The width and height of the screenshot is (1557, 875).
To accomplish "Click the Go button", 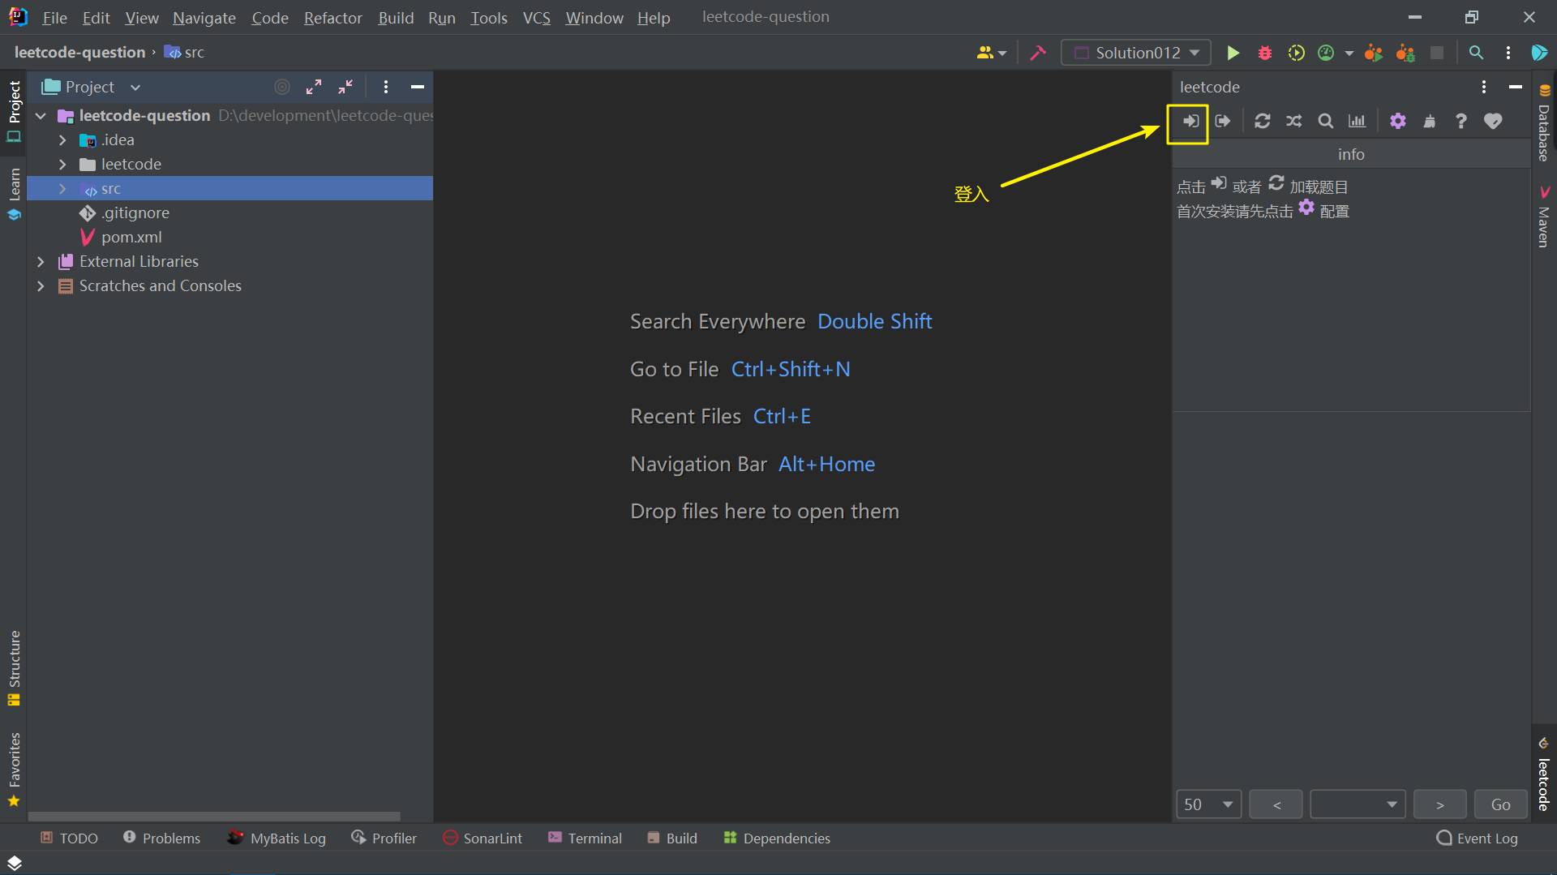I will (x=1501, y=804).
